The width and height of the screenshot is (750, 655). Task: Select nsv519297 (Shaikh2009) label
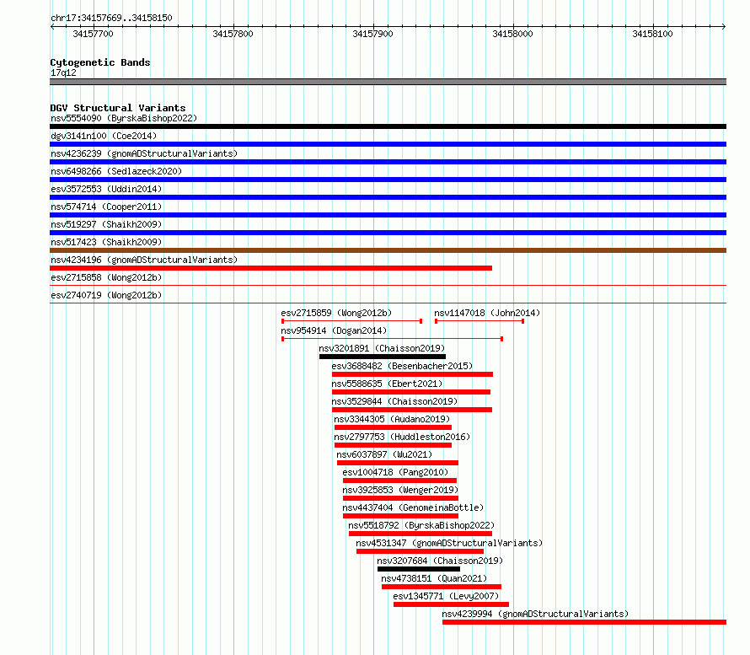(x=106, y=224)
